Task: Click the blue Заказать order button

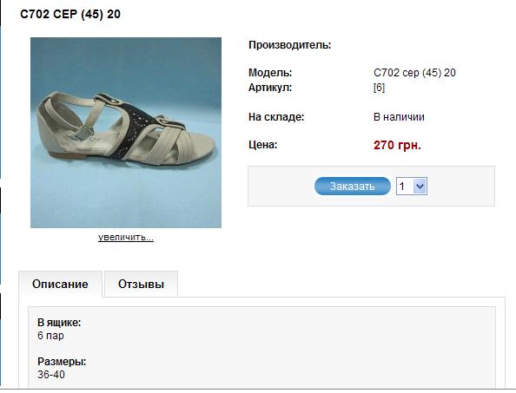Action: pyautogui.click(x=353, y=186)
